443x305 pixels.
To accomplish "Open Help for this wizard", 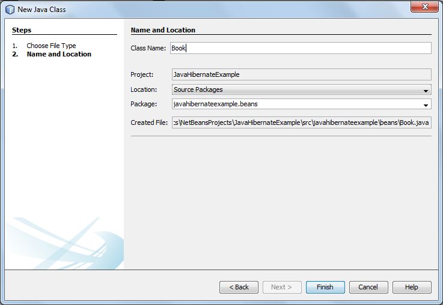I will 412,287.
